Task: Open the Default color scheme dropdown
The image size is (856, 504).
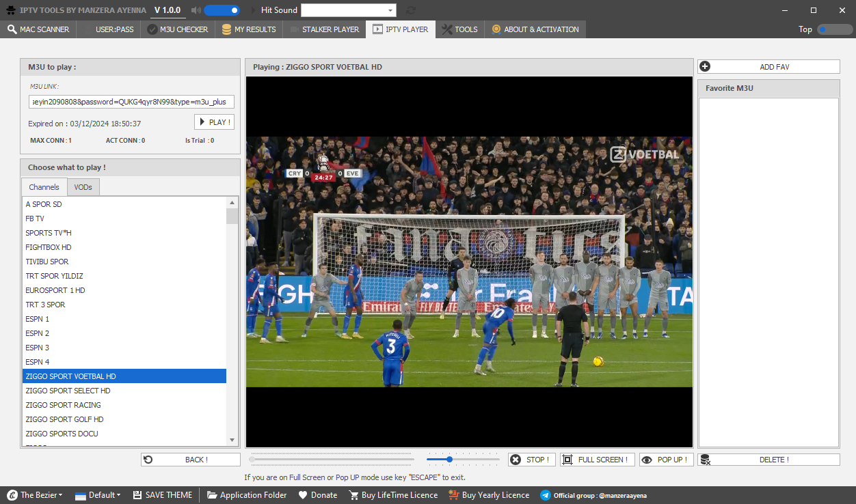Action: (x=98, y=495)
